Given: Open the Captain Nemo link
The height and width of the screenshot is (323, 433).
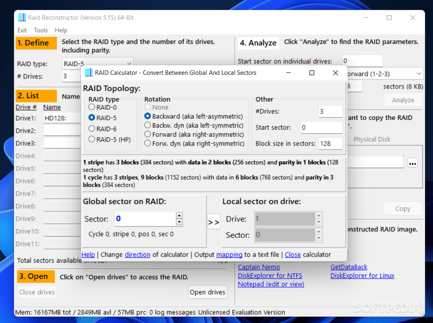Looking at the screenshot, I should (259, 267).
